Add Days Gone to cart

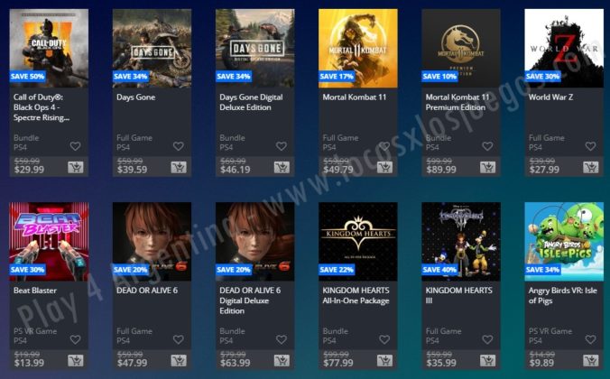click(179, 167)
